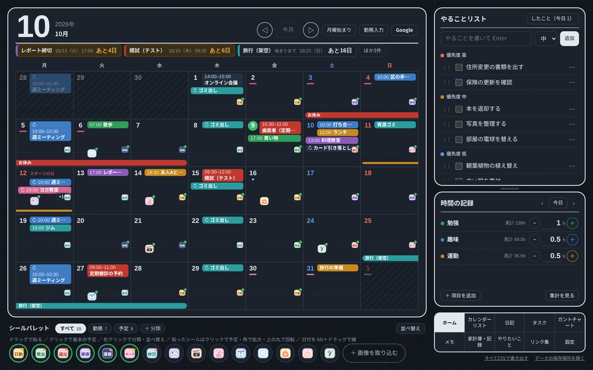
Task: Open the more menu for 住所変更の書類を出す
Action: [572, 67]
